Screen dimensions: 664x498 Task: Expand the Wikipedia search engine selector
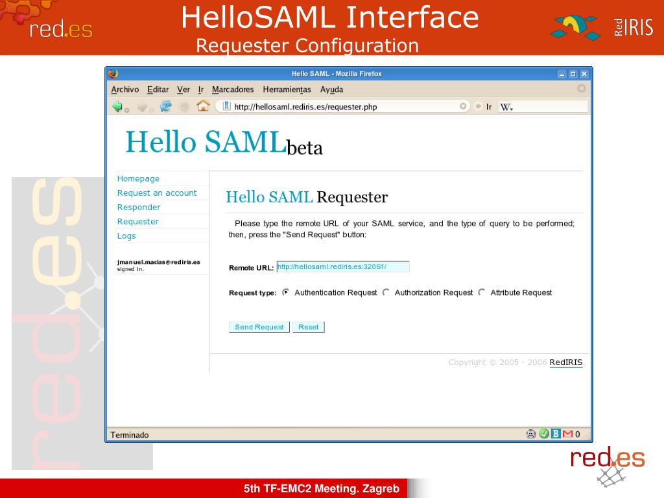(506, 107)
